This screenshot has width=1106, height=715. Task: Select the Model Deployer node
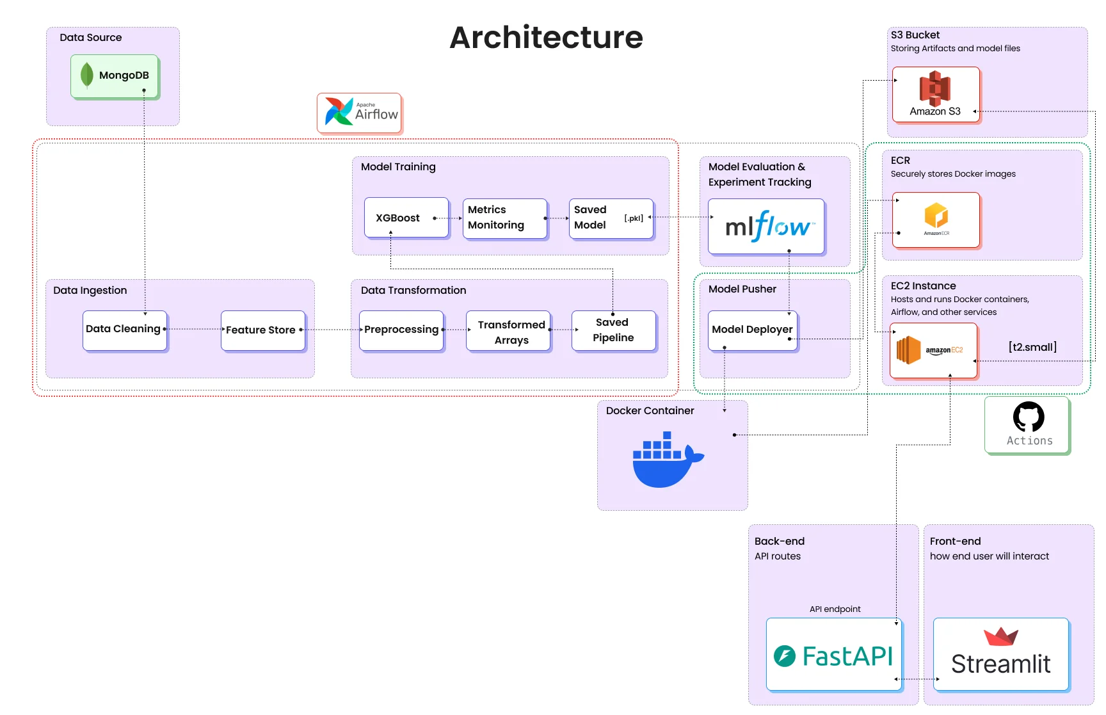[753, 330]
